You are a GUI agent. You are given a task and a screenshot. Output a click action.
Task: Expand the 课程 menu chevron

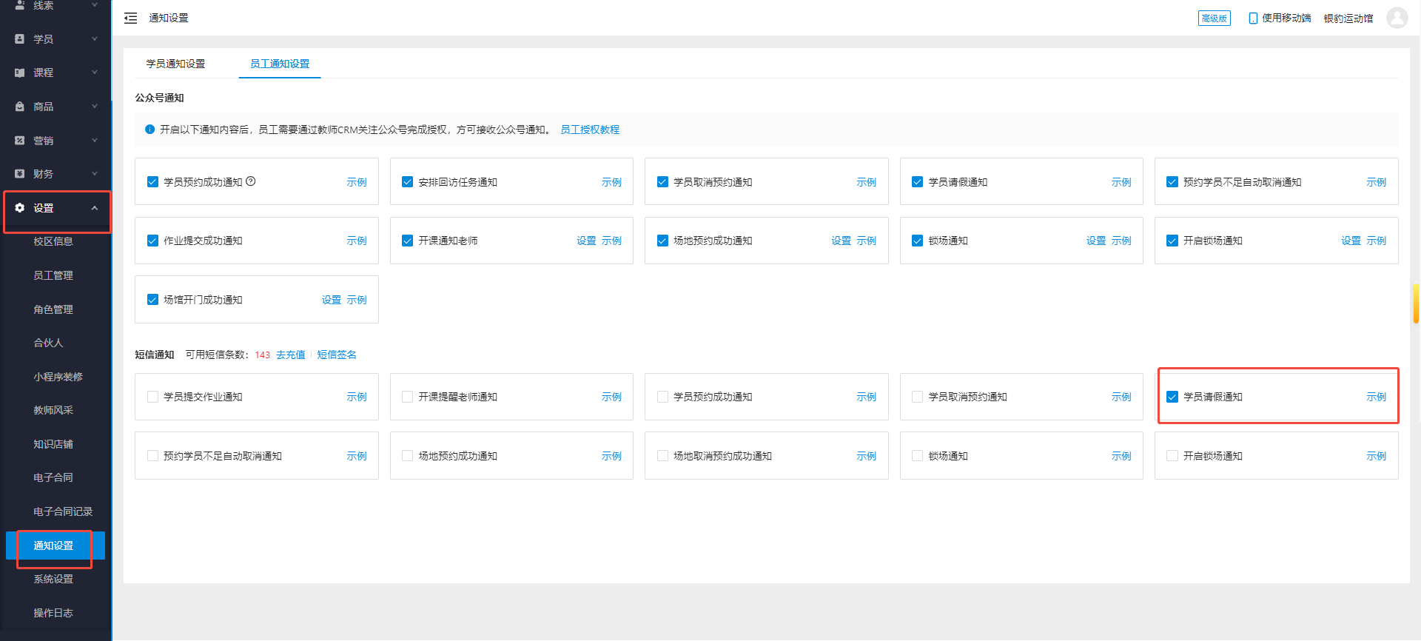pos(95,73)
